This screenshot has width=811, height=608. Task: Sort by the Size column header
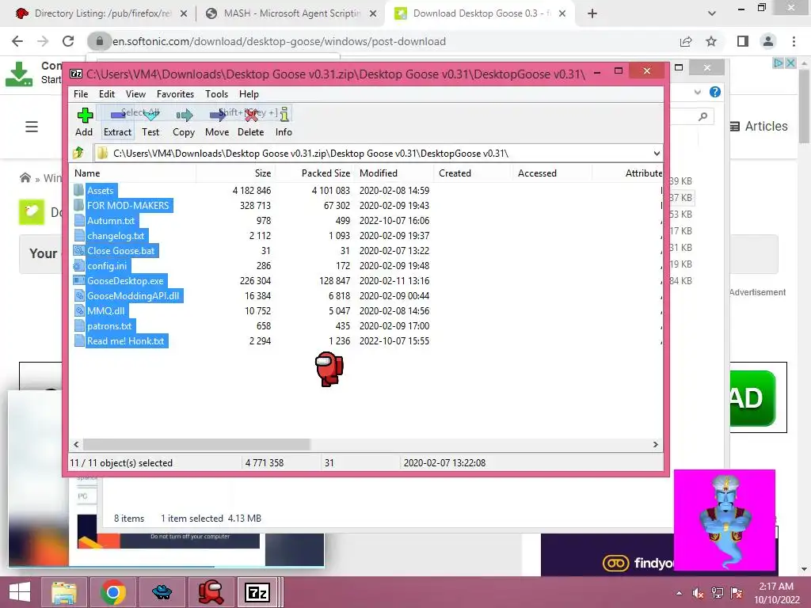(x=235, y=173)
